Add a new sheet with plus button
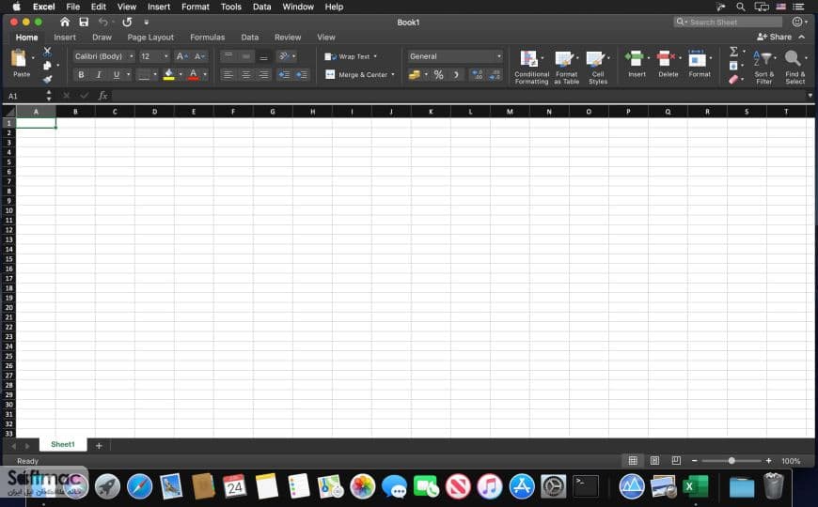 [x=99, y=446]
